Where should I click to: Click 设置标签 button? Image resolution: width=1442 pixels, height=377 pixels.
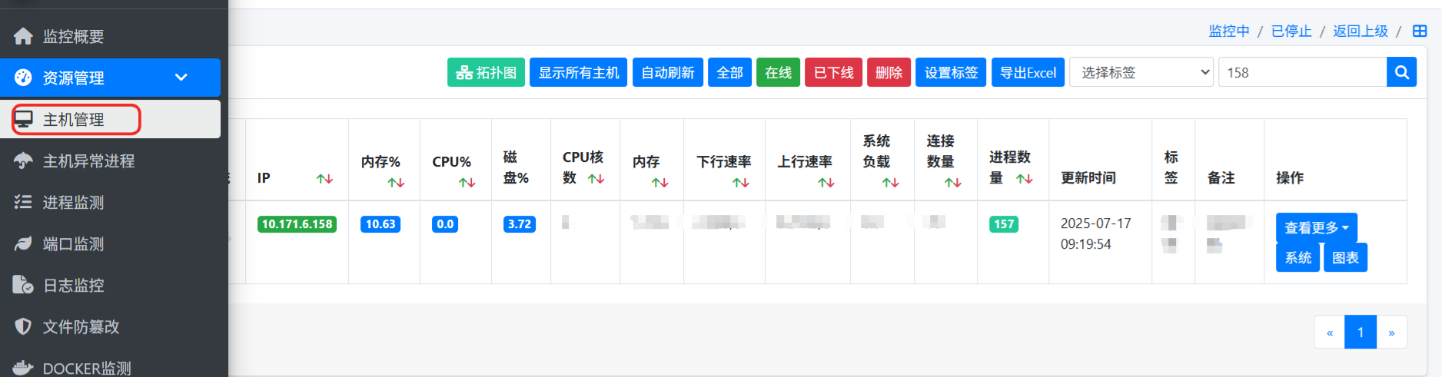point(951,72)
